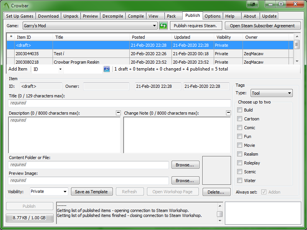Click the Change Note text area

177,135
